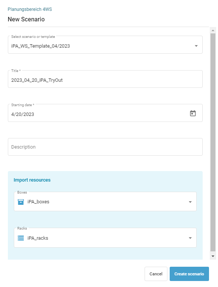Focus the Title field with 2023_04_20_iPA_TryOut
The height and width of the screenshot is (287, 218).
(105, 79)
